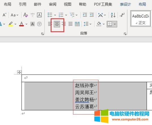Image resolution: width=152 pixels, height=125 pixels.
Task: Expand the line spacing dropdown
Action: (91, 24)
